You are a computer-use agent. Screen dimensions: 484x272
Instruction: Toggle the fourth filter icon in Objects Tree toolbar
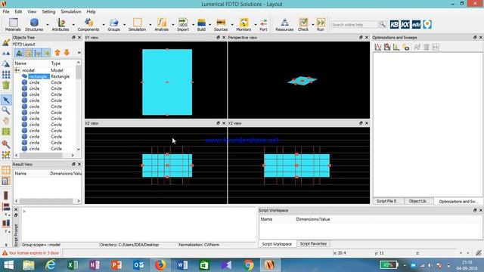[x=47, y=53]
